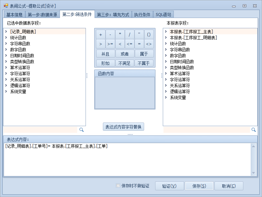The height and width of the screenshot is (197, 262).
Task: Insert the division operator
Action: coord(130,34)
